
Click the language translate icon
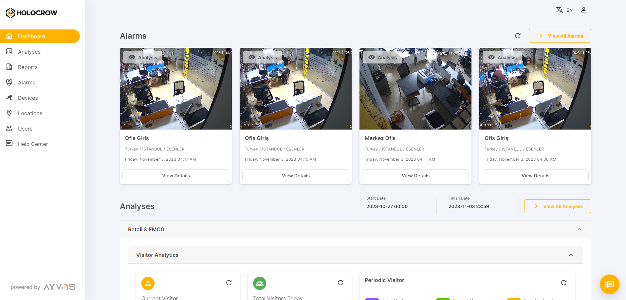click(559, 10)
